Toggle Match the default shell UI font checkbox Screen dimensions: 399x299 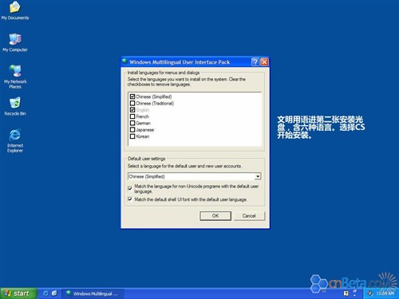(130, 199)
